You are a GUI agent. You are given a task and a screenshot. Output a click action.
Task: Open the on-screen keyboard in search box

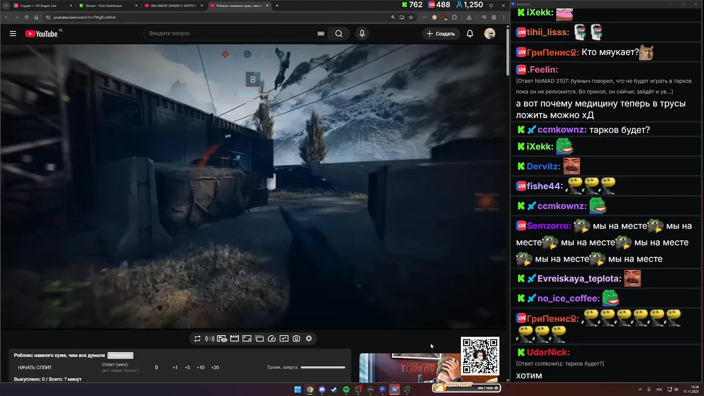click(x=321, y=34)
